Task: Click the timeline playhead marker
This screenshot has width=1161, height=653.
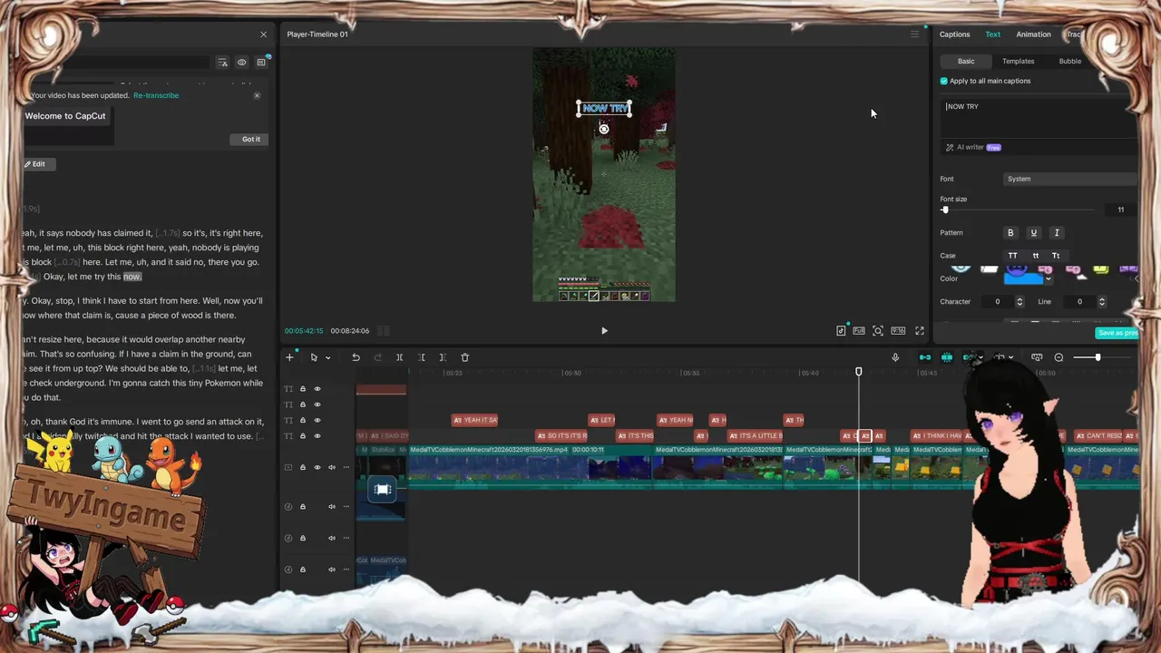Action: click(x=859, y=372)
